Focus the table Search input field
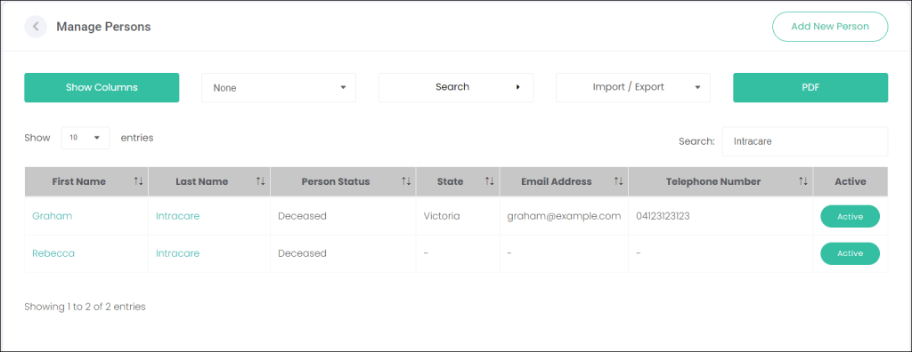This screenshot has height=352, width=912. point(805,141)
